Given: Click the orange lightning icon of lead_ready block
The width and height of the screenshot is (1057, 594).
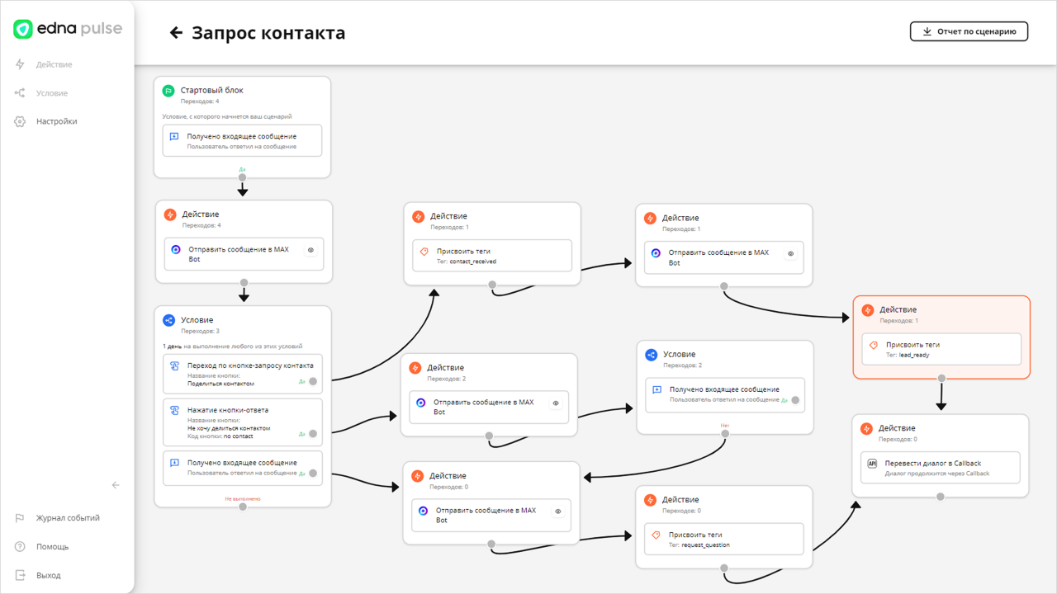Looking at the screenshot, I should click(867, 310).
